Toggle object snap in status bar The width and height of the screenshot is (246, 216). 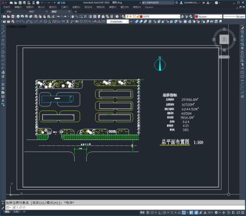tap(184, 212)
